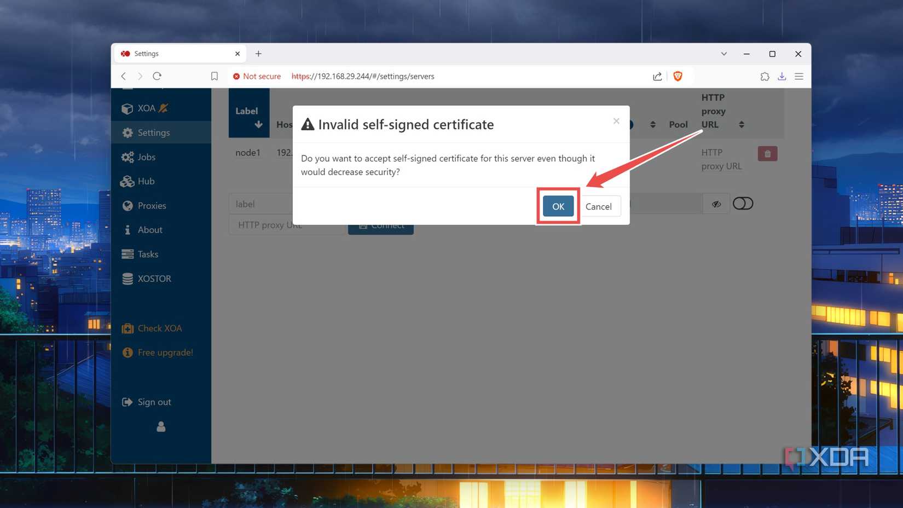Click the Settings gear icon
This screenshot has height=508, width=903.
(128, 132)
